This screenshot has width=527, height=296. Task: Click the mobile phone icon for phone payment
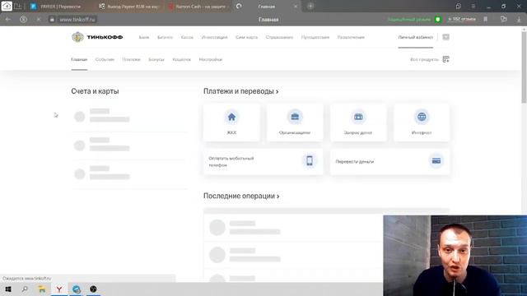310,161
